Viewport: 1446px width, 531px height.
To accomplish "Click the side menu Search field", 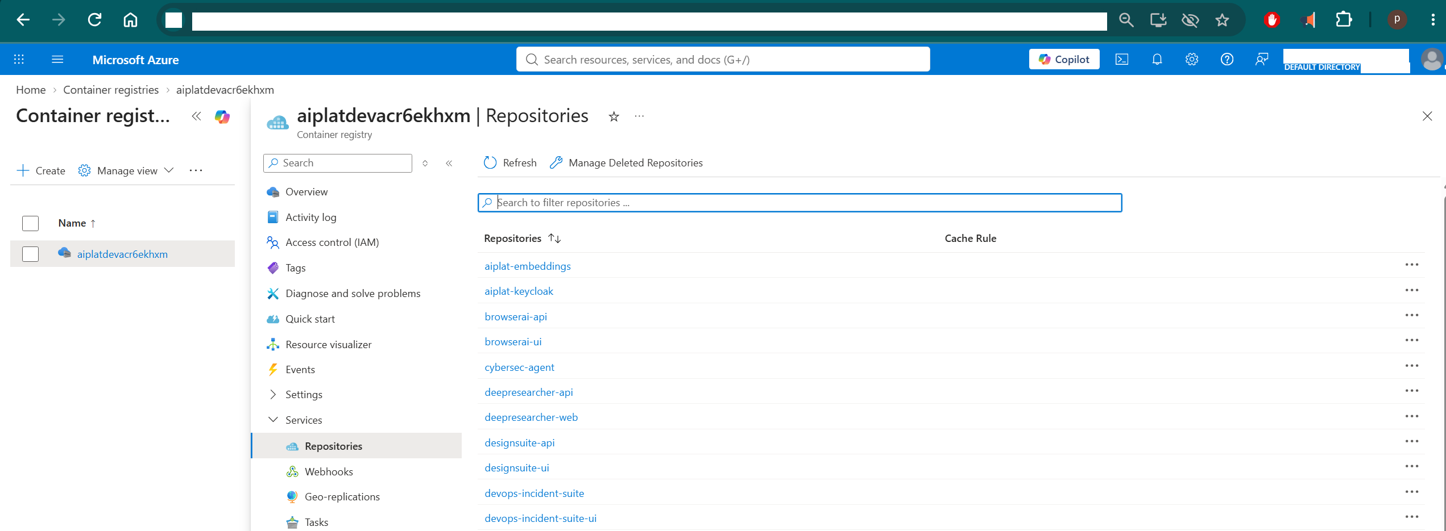I will coord(338,163).
